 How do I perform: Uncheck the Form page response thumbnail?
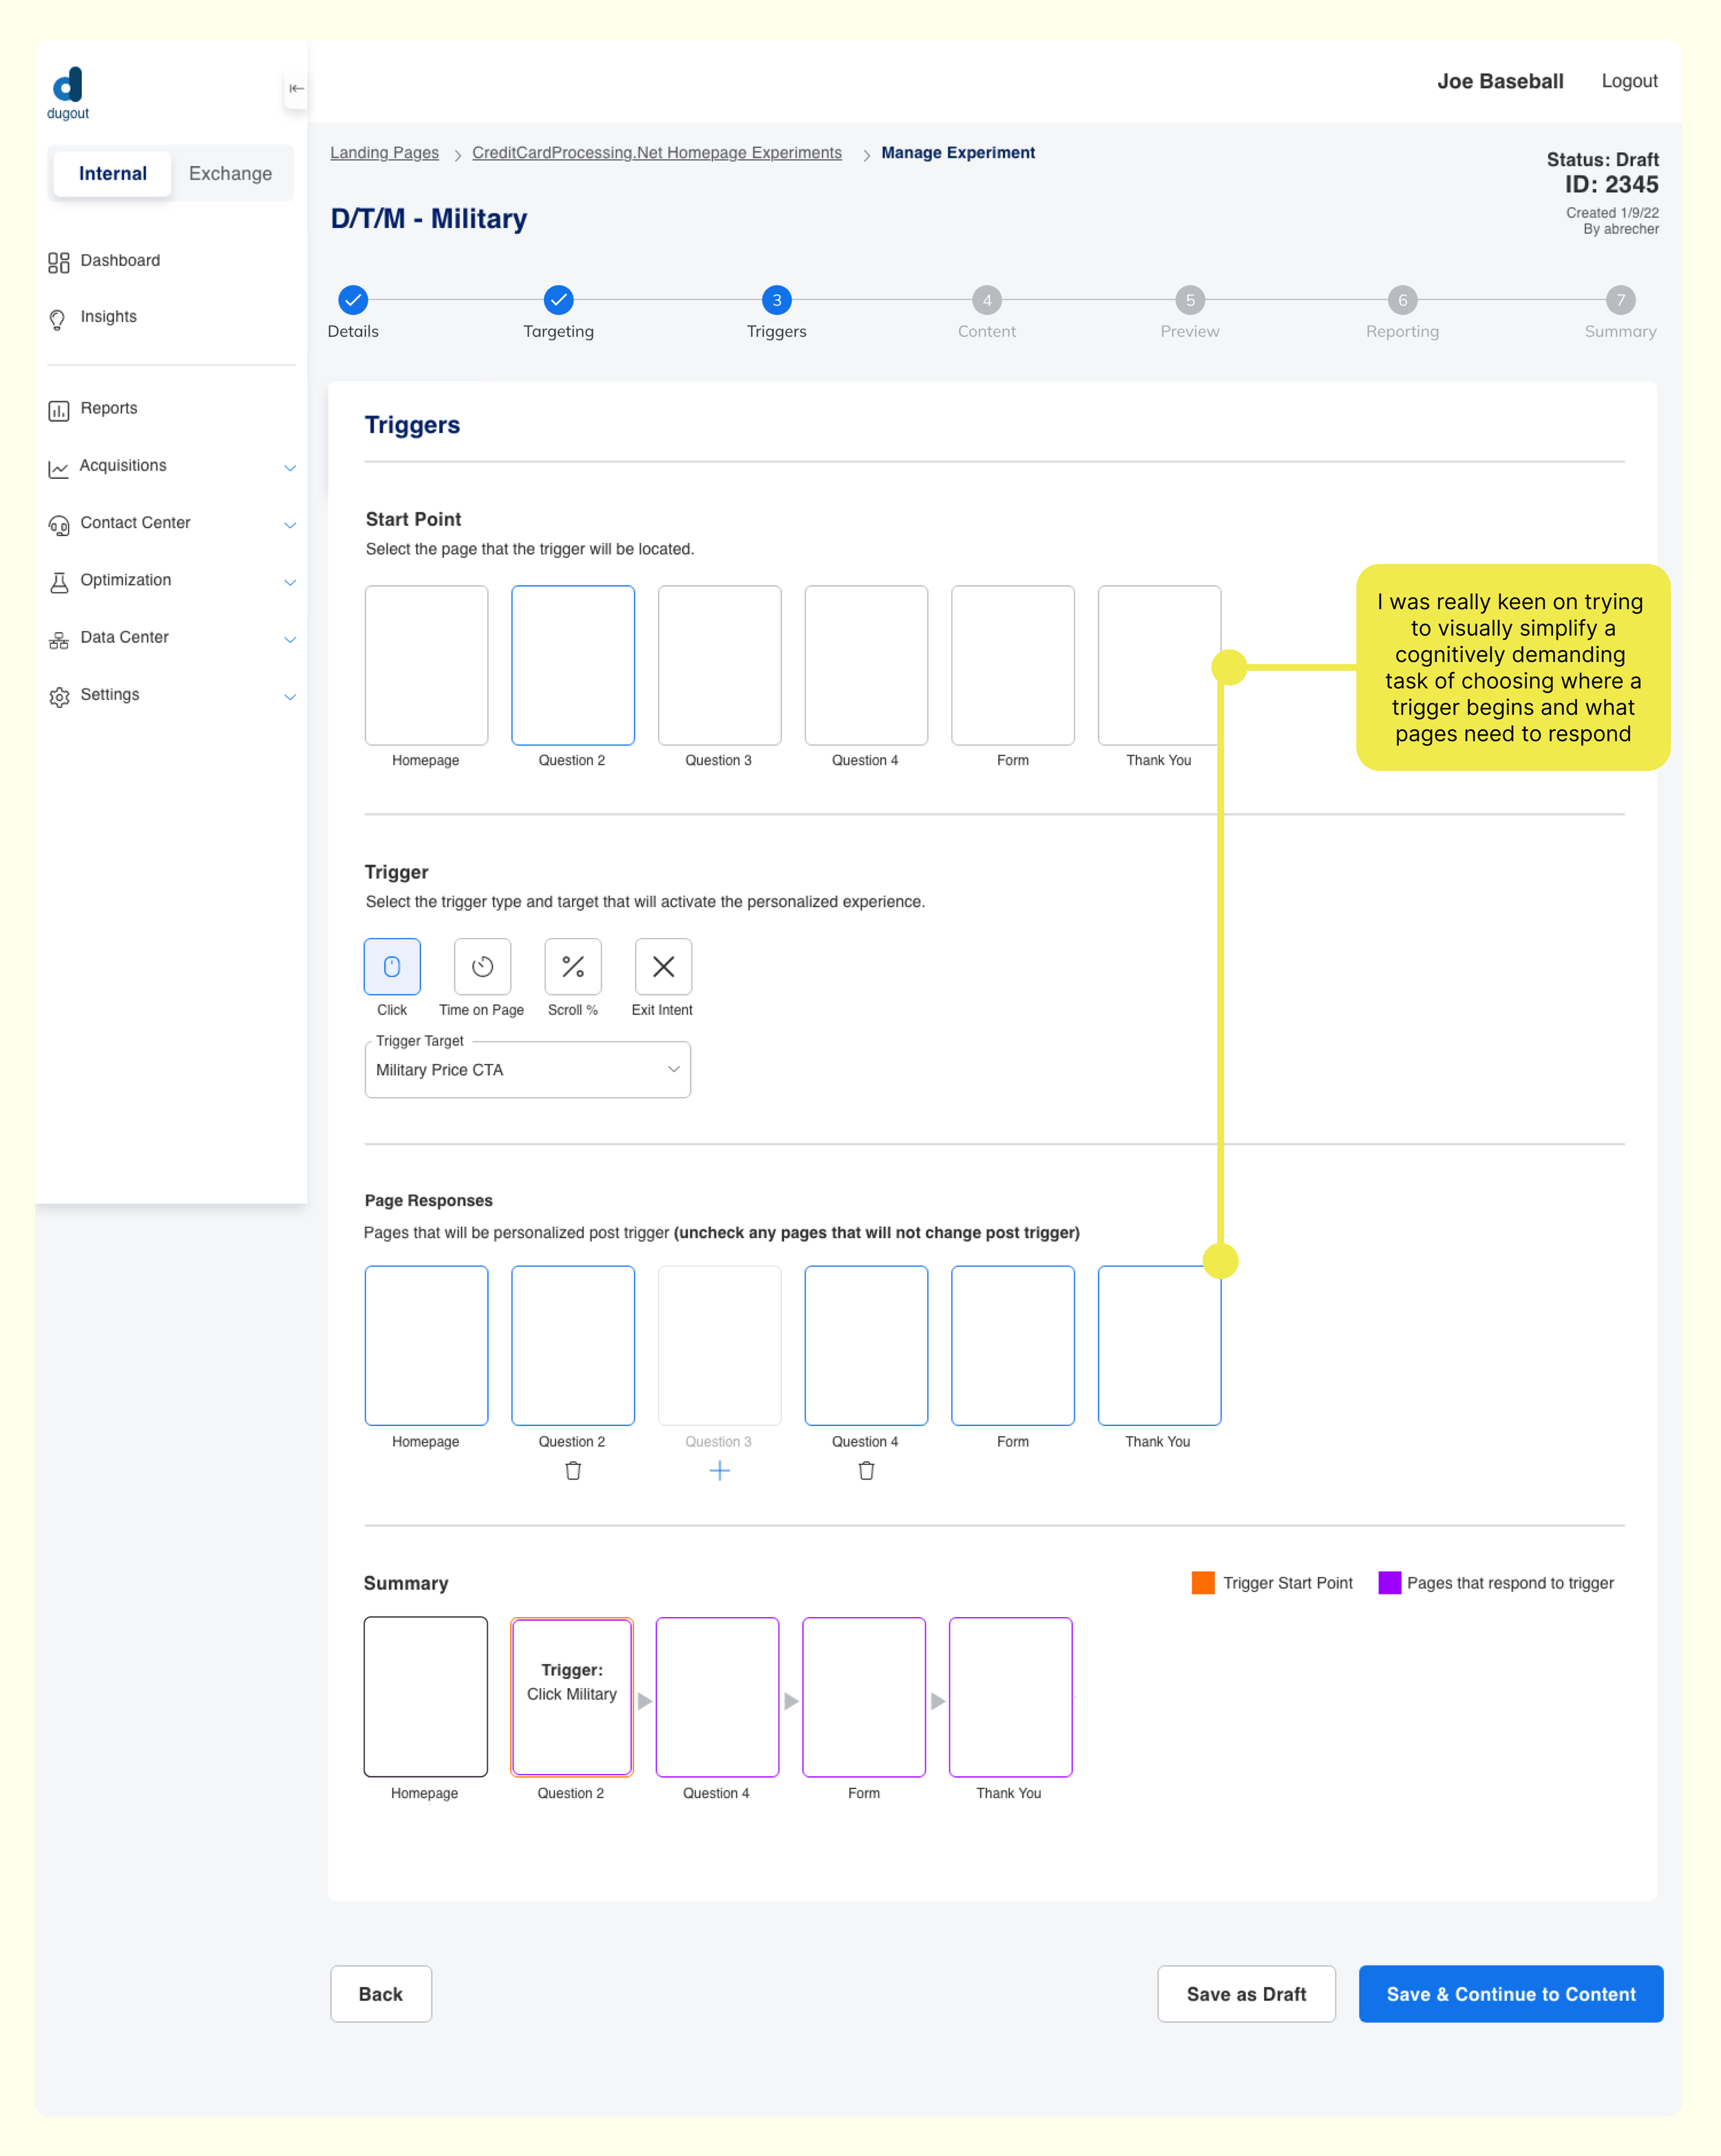[1013, 1345]
